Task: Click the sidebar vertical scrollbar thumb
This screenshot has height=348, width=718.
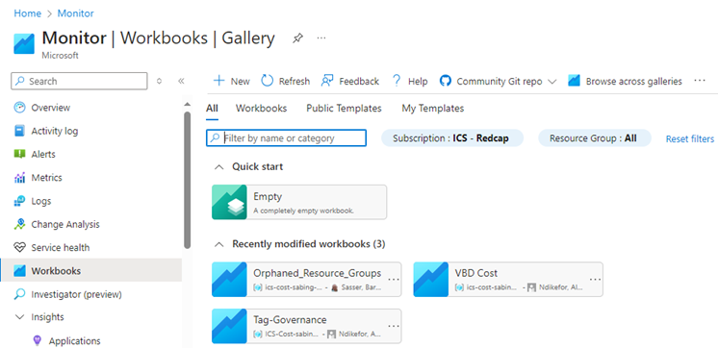Action: coord(187,180)
